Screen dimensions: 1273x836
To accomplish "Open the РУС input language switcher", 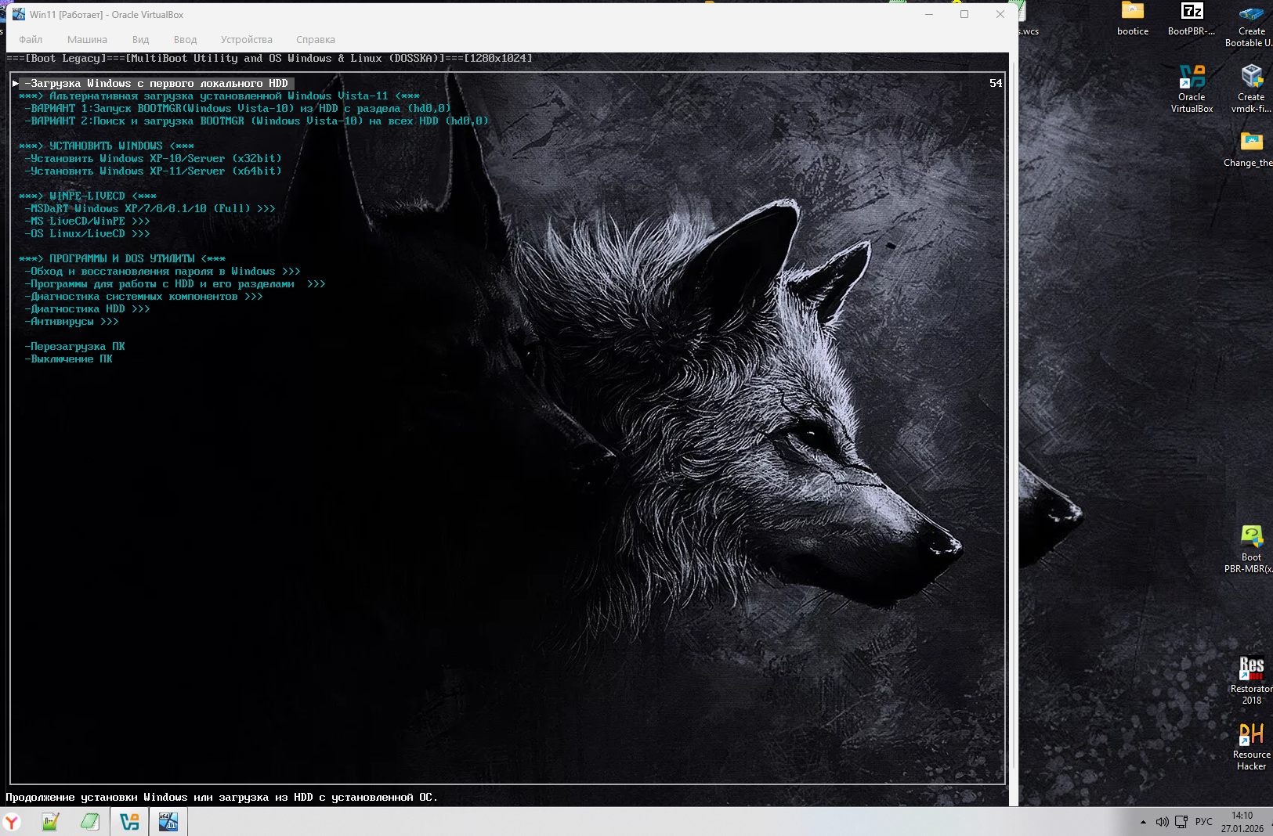I will [1203, 822].
